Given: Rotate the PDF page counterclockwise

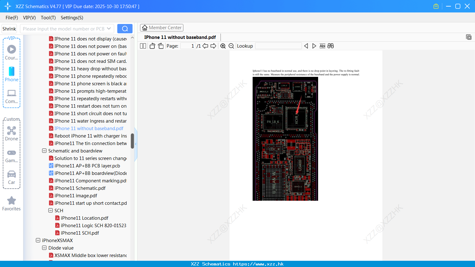Looking at the screenshot, I should coord(152,46).
